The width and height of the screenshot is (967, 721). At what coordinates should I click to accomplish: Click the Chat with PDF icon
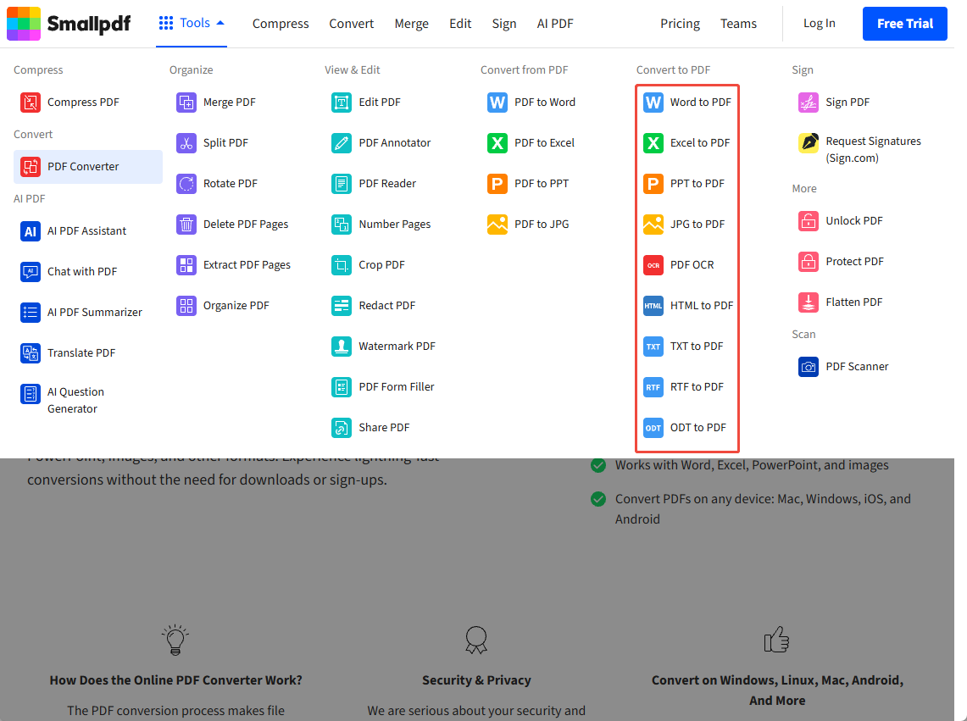pyautogui.click(x=31, y=272)
